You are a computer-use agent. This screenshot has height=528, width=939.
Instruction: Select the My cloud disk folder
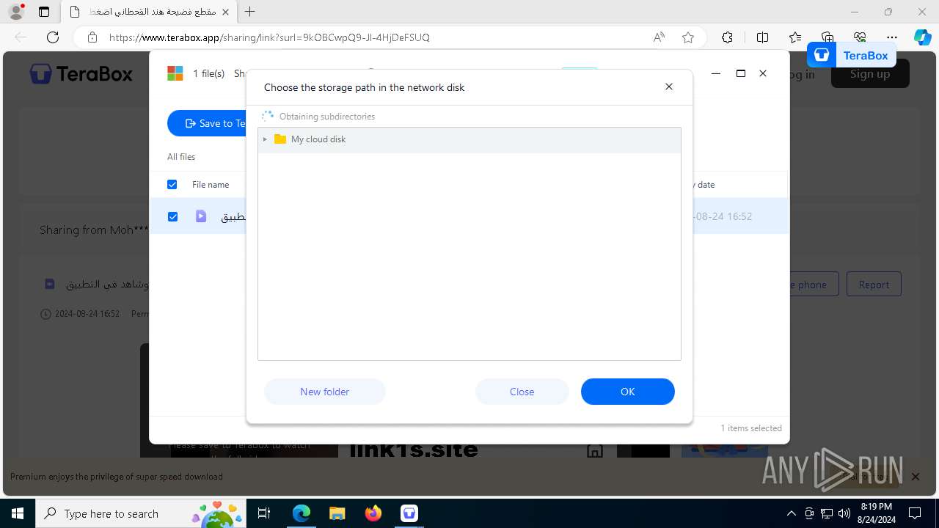point(469,139)
